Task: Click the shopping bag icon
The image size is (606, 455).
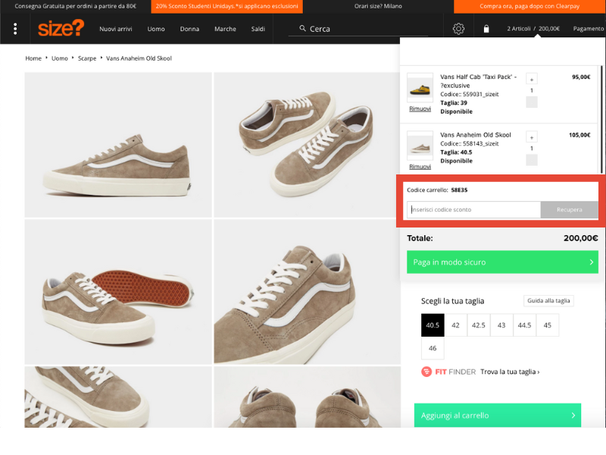Action: click(486, 29)
